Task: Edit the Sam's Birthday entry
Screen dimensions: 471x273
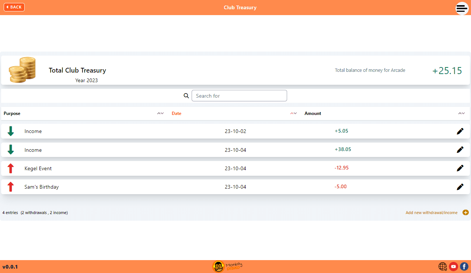Action: click(460, 187)
